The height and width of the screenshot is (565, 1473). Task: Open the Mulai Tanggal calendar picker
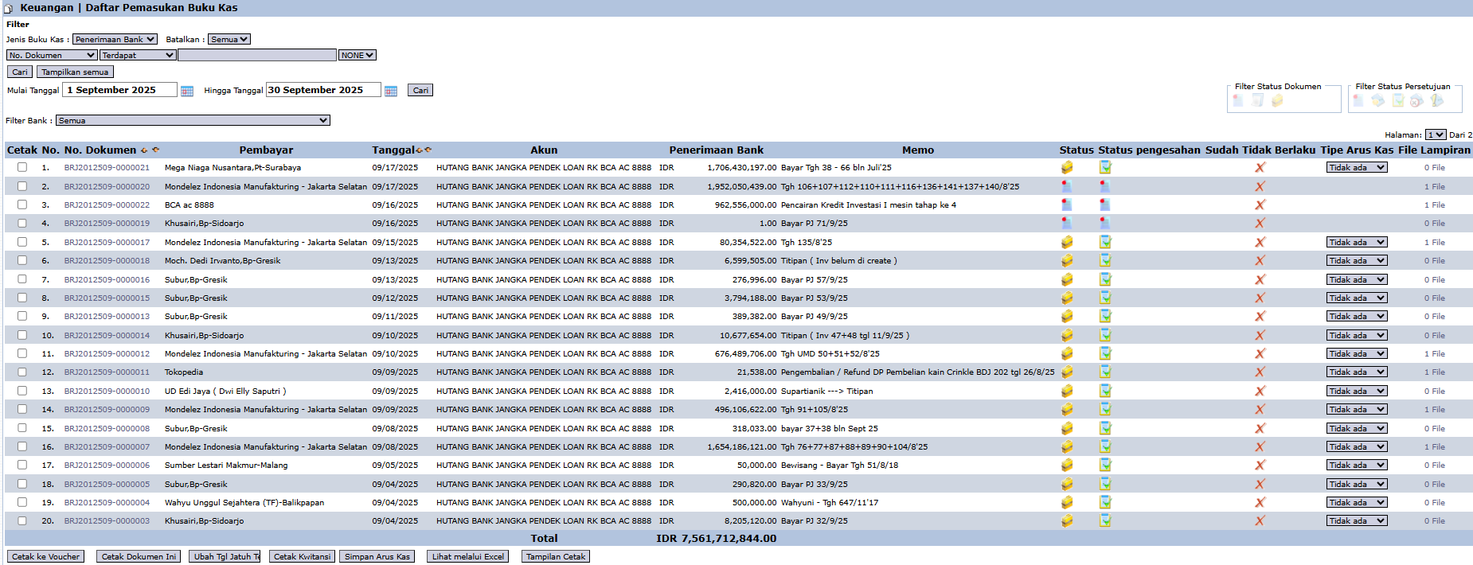point(187,91)
